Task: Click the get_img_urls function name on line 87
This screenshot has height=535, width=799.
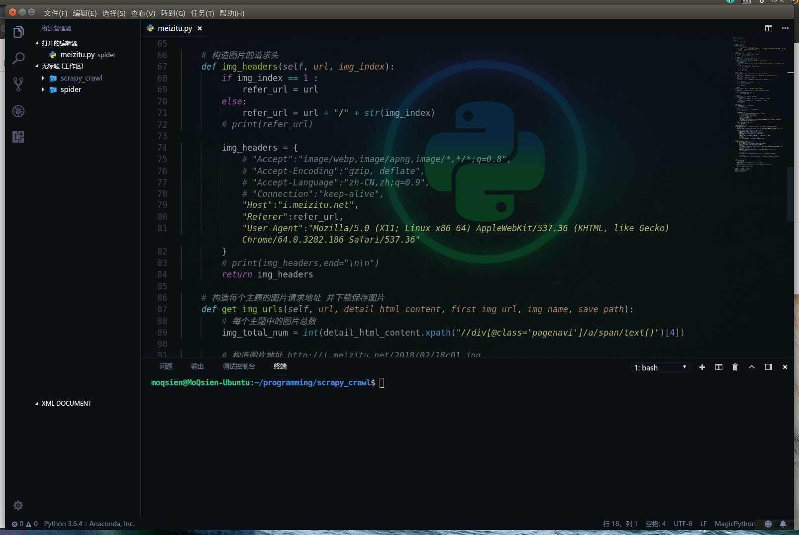Action: pos(252,309)
